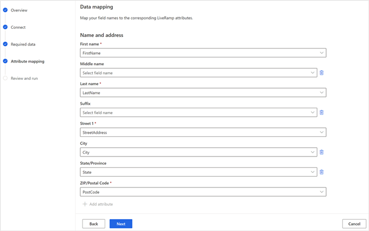Remove the State/Province attribute mapping

point(321,172)
